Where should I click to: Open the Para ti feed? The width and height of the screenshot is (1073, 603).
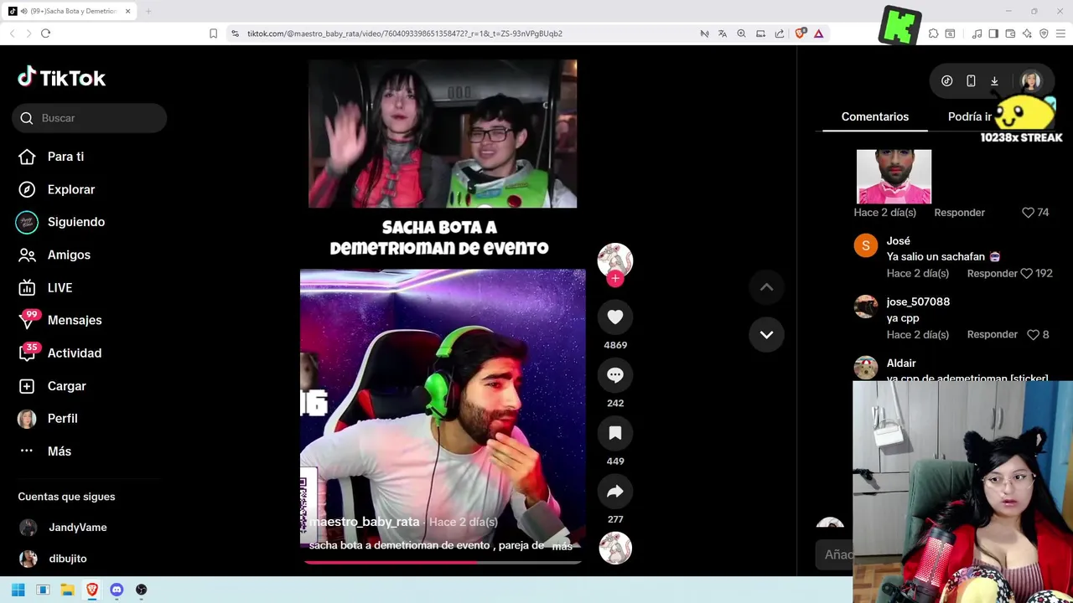point(51,157)
